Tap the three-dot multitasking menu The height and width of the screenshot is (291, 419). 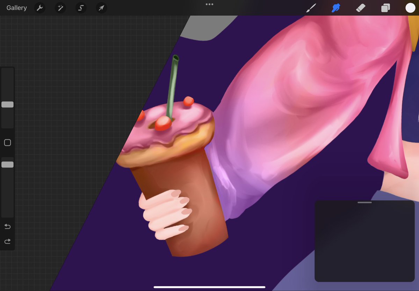[x=210, y=4]
